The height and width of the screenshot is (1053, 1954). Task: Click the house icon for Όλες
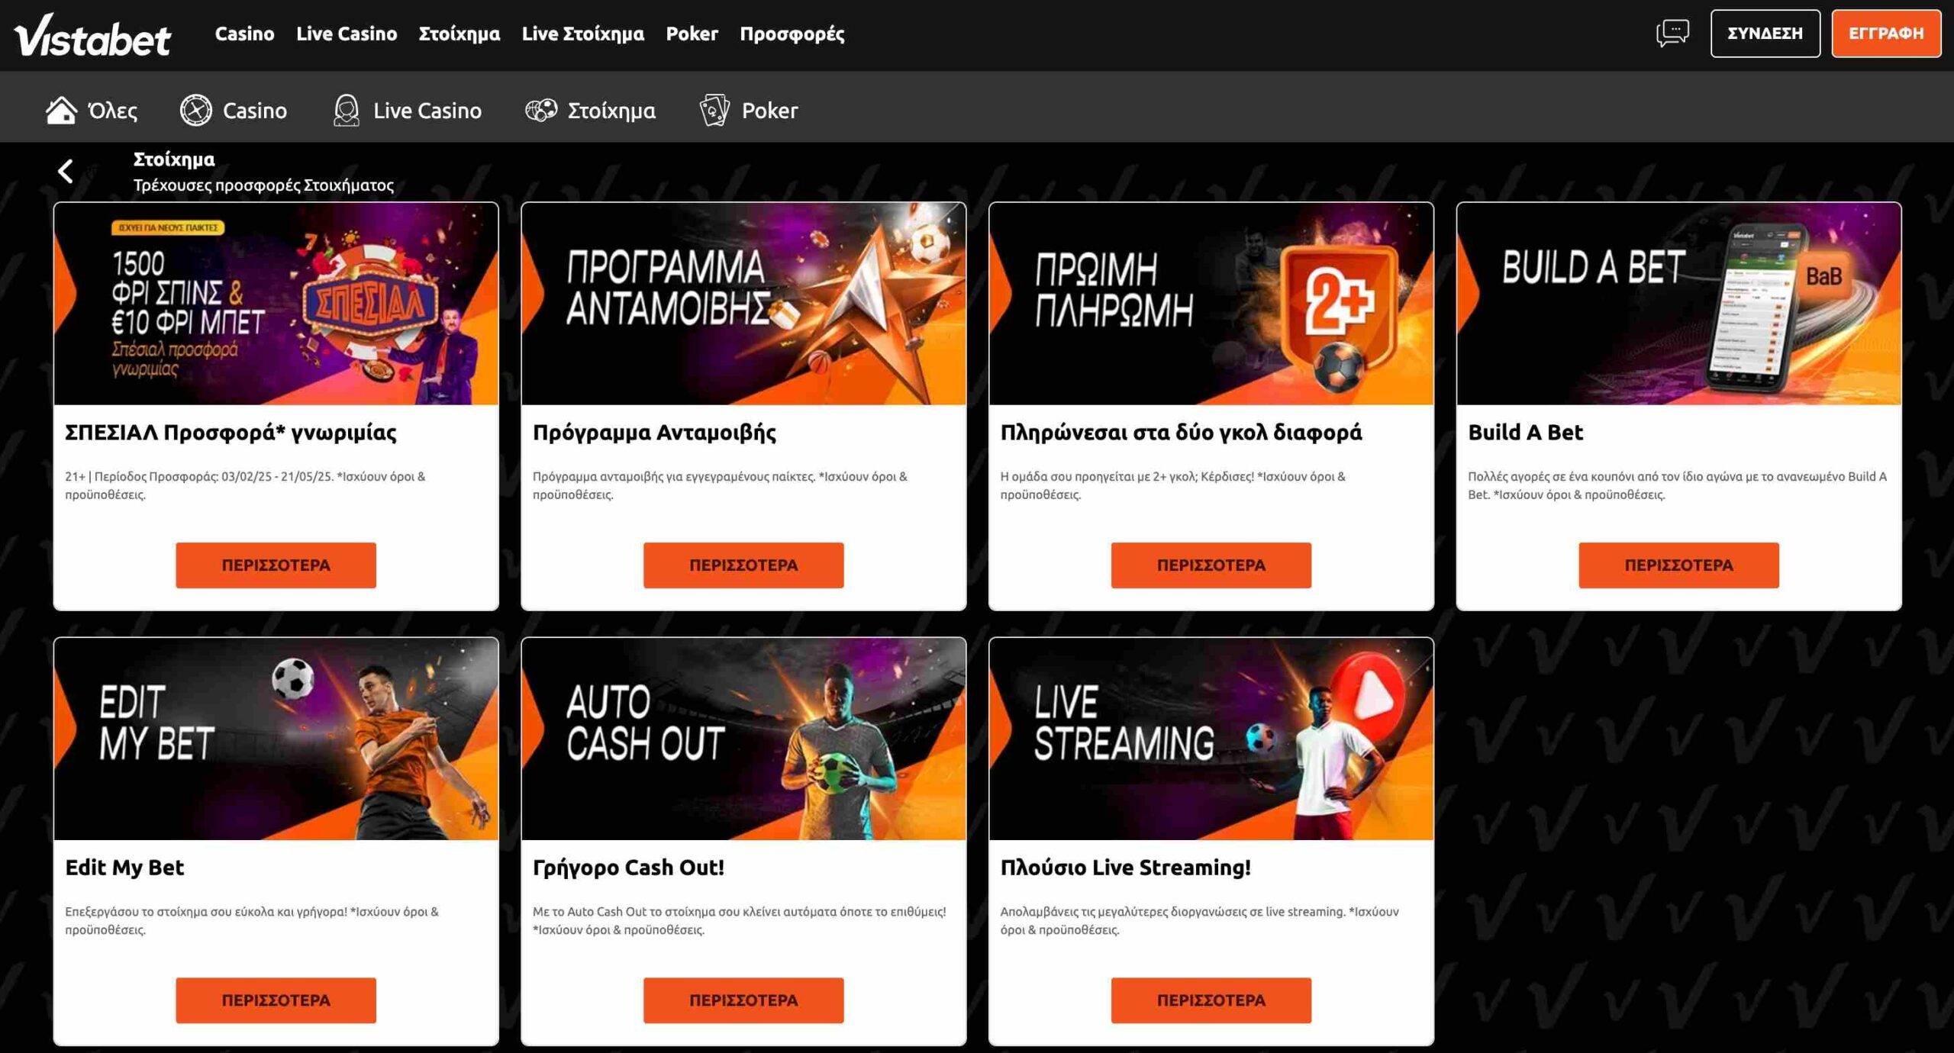[x=61, y=111]
